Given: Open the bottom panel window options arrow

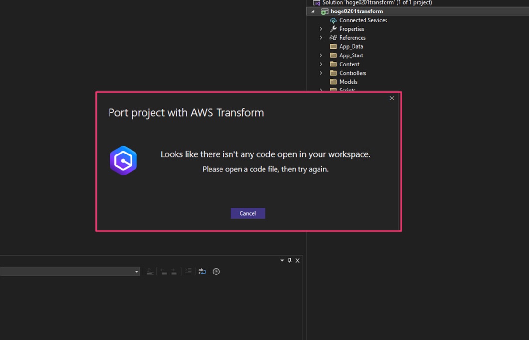Looking at the screenshot, I should 282,261.
